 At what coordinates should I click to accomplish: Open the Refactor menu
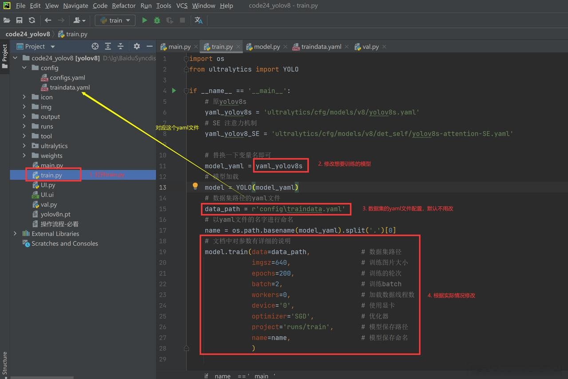click(x=124, y=6)
